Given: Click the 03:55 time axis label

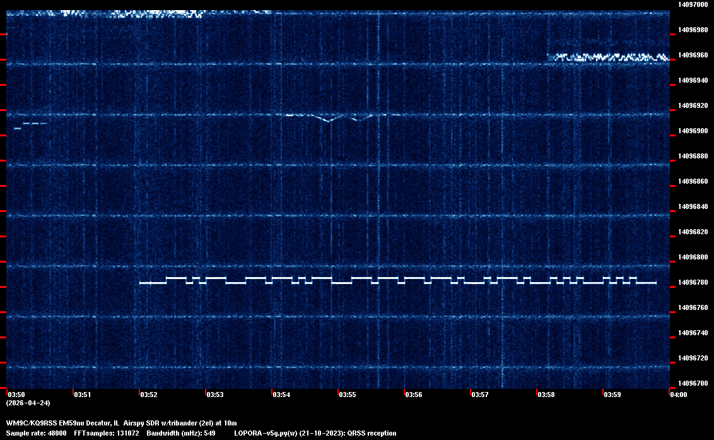Looking at the screenshot, I should 348,395.
